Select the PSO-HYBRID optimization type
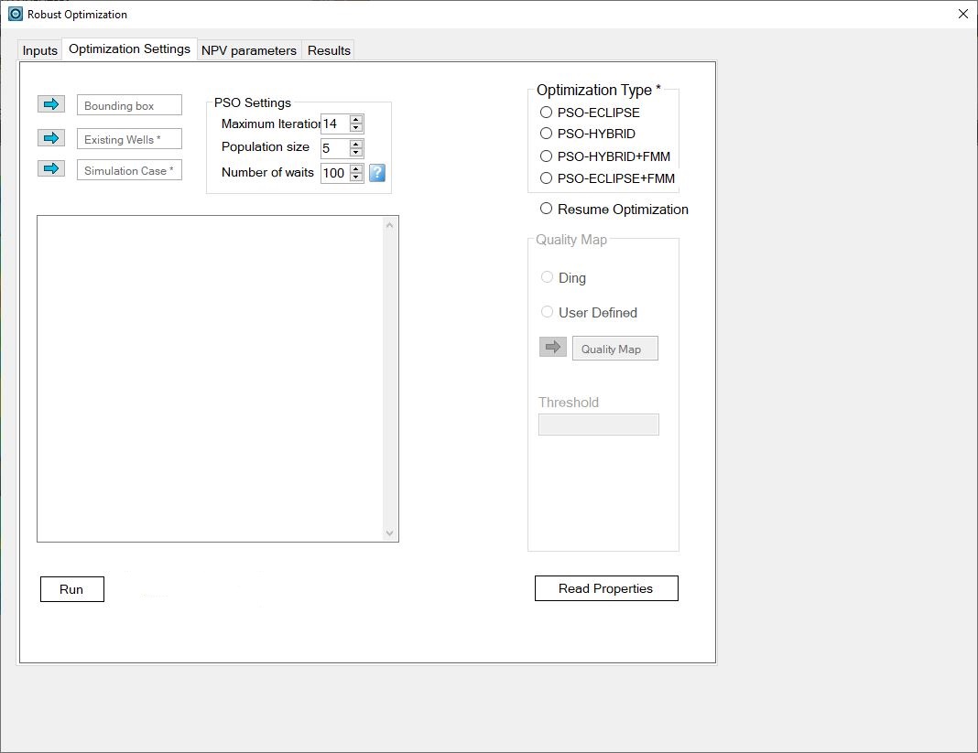 548,134
